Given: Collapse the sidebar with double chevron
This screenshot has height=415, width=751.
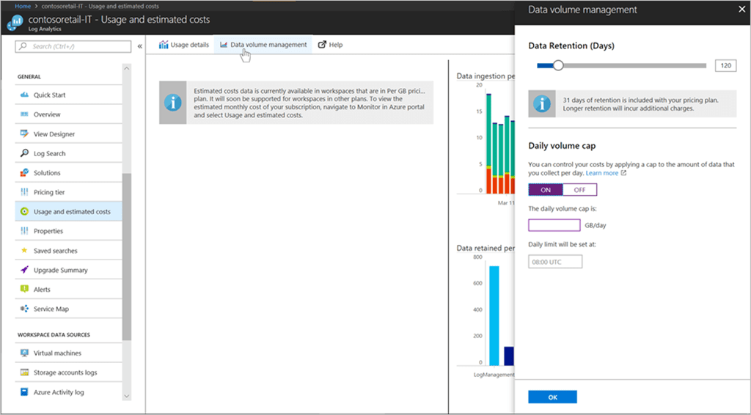Looking at the screenshot, I should (140, 46).
